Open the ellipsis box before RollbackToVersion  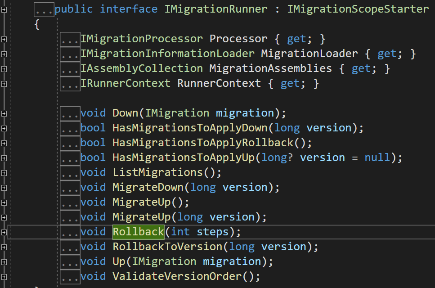pos(70,247)
